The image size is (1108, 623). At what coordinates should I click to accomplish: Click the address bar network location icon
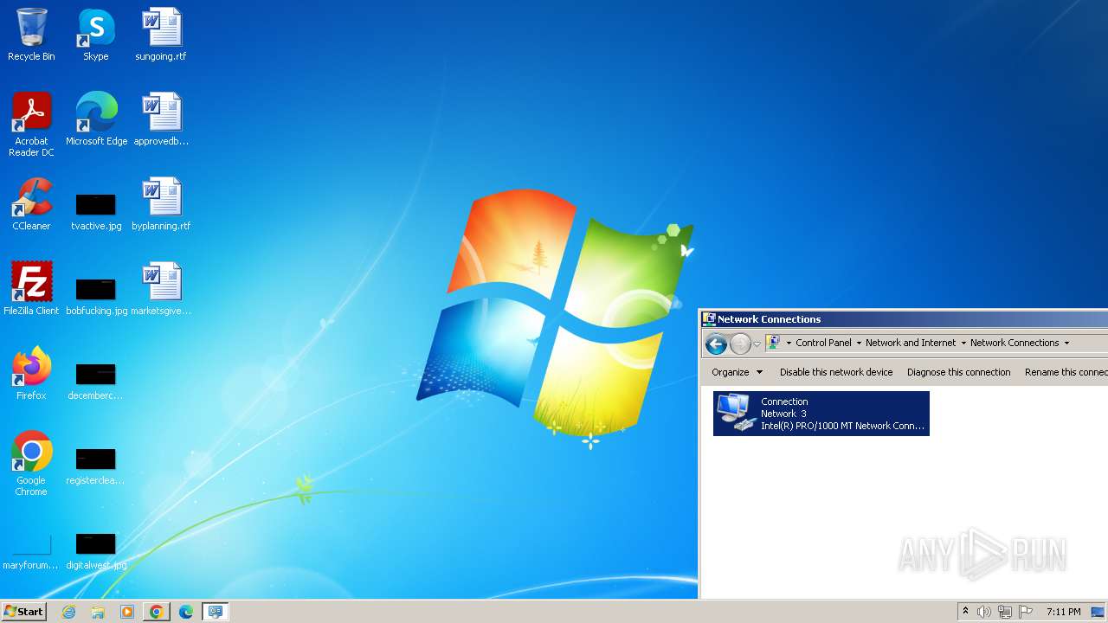pyautogui.click(x=774, y=343)
